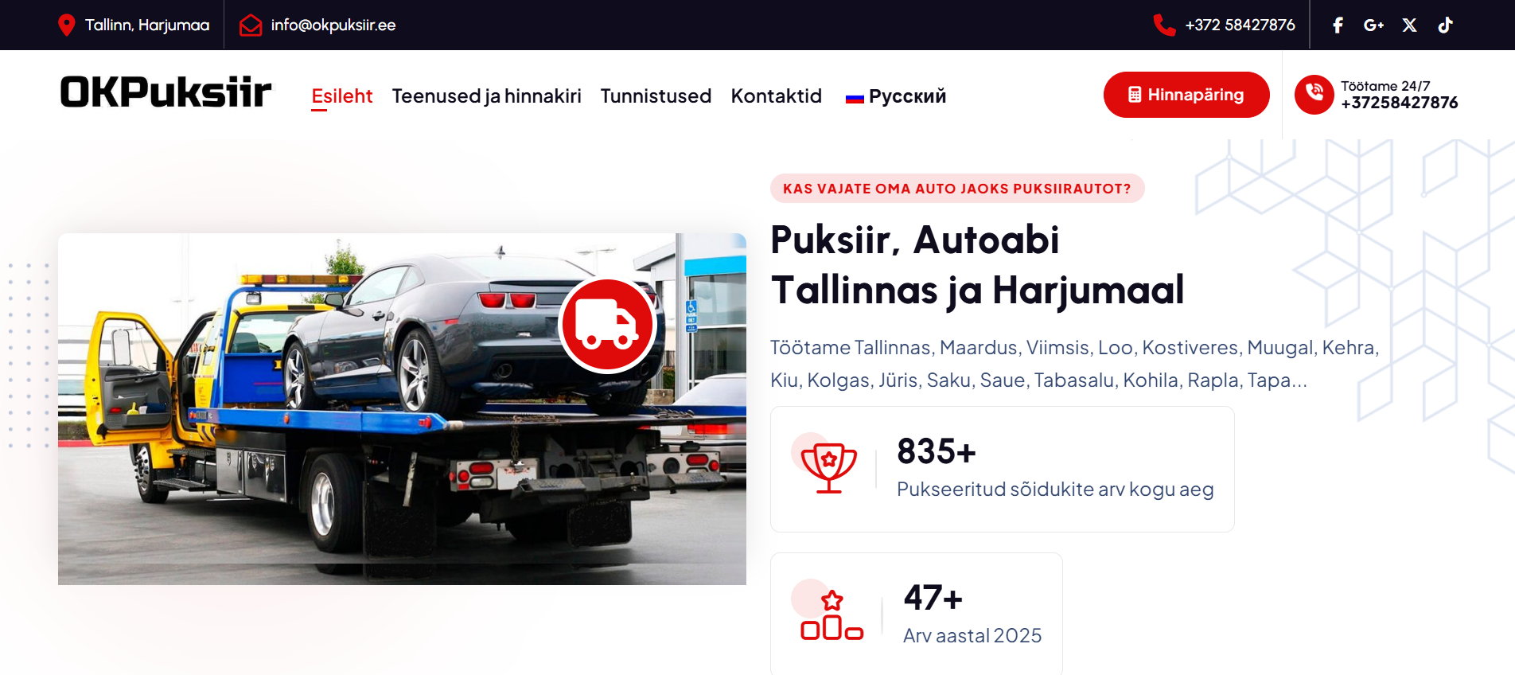Open the Facebook social icon
This screenshot has width=1515, height=675.
coord(1338,25)
